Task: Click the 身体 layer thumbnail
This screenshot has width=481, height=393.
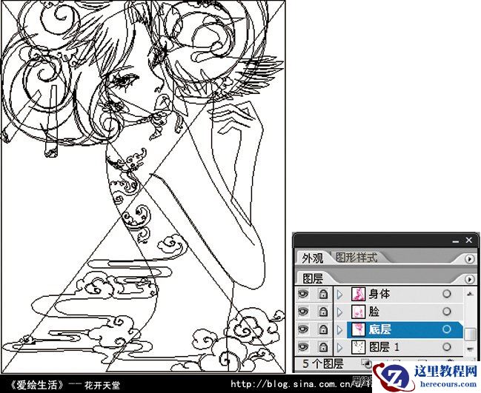Action: (358, 294)
